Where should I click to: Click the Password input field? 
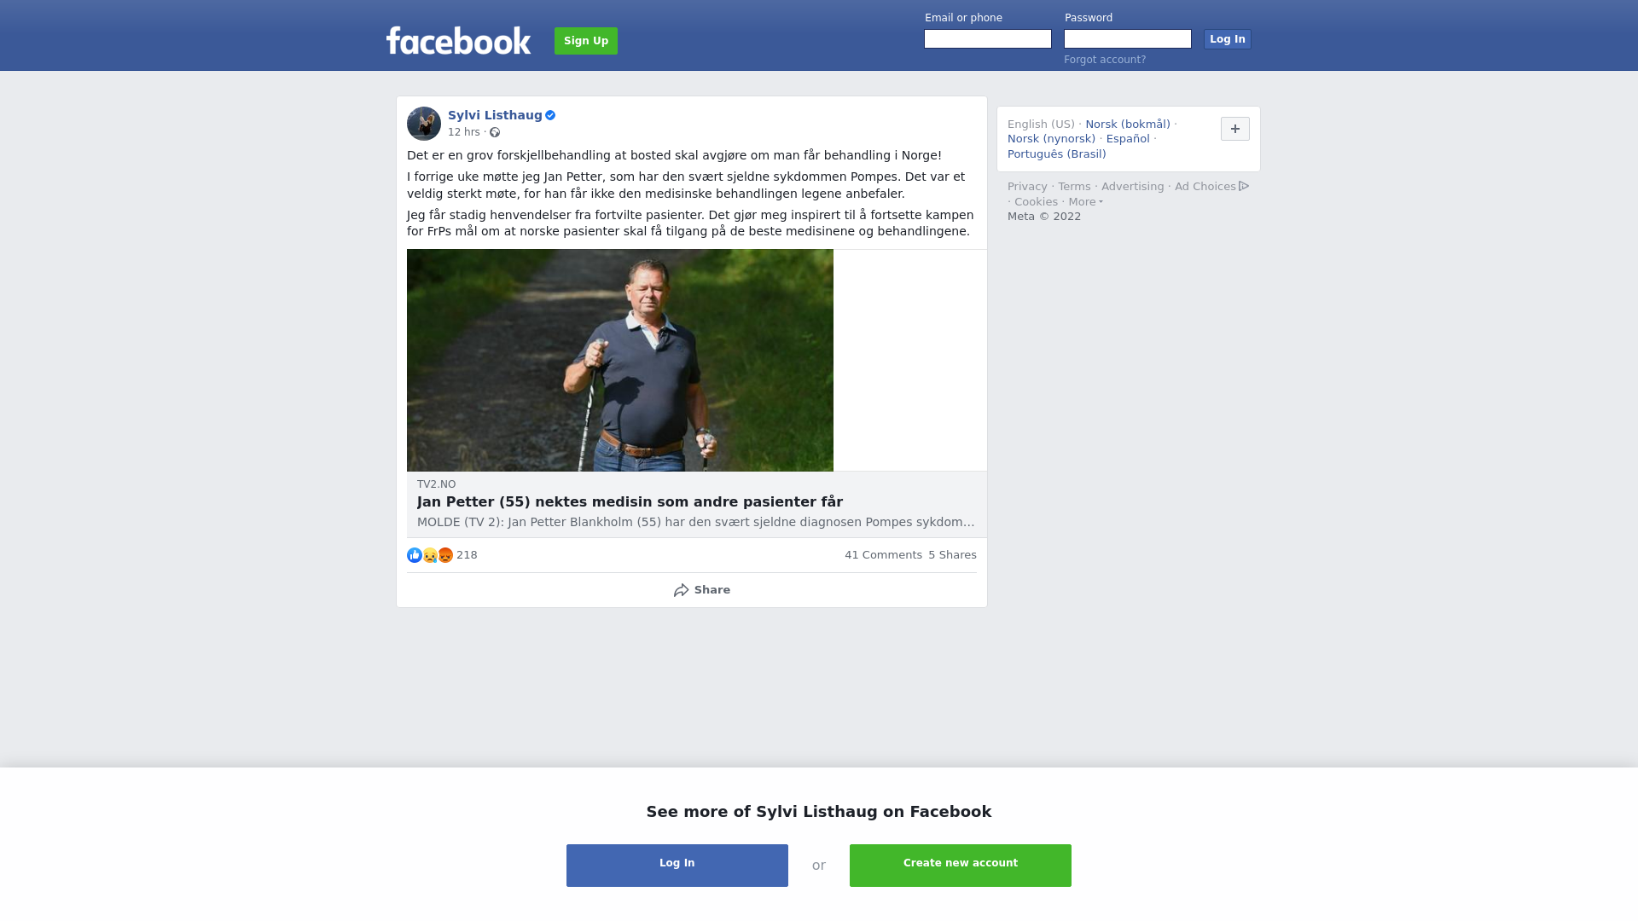[x=1128, y=39]
